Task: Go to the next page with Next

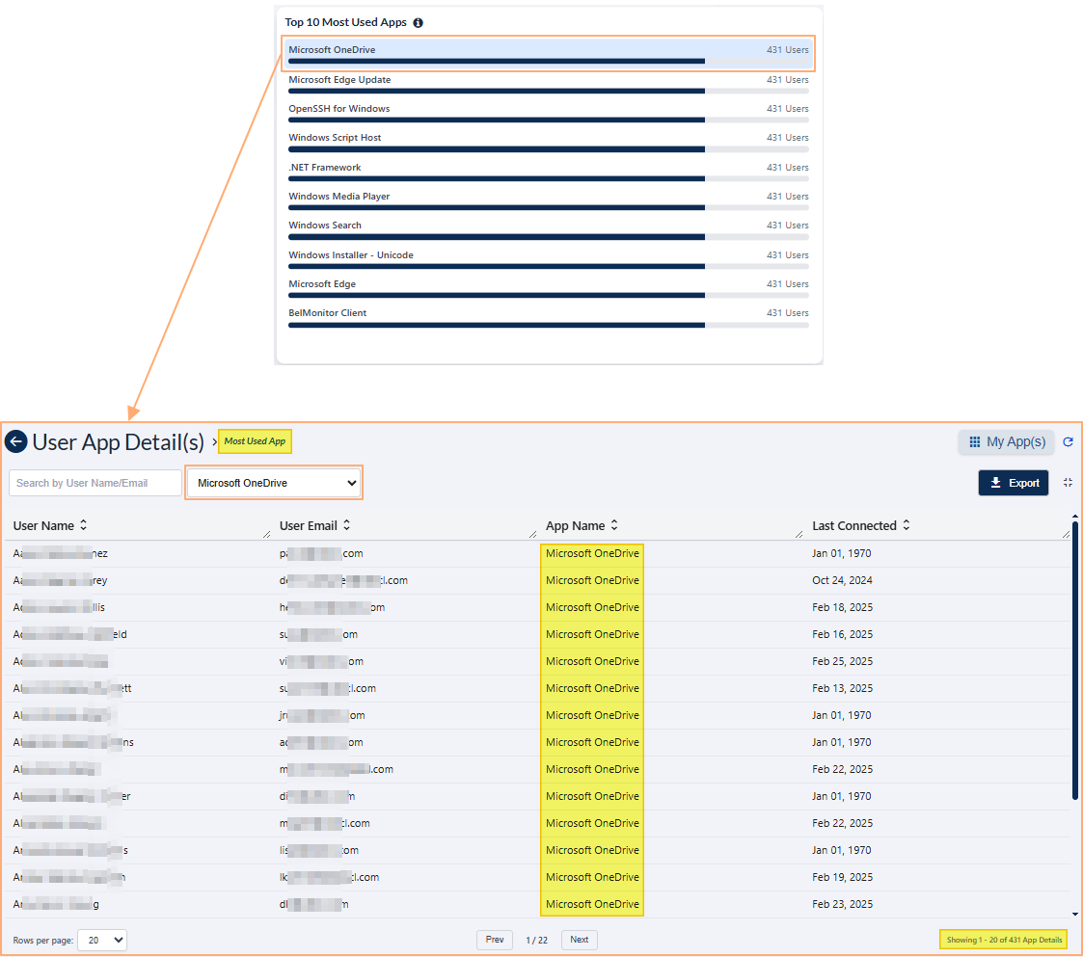Action: [x=579, y=940]
